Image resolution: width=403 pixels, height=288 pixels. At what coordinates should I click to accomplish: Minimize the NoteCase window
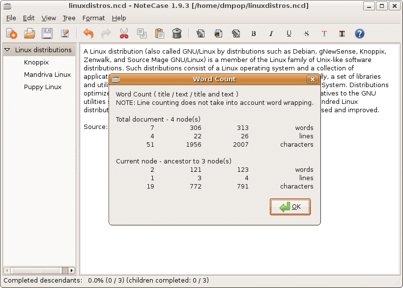coord(369,6)
